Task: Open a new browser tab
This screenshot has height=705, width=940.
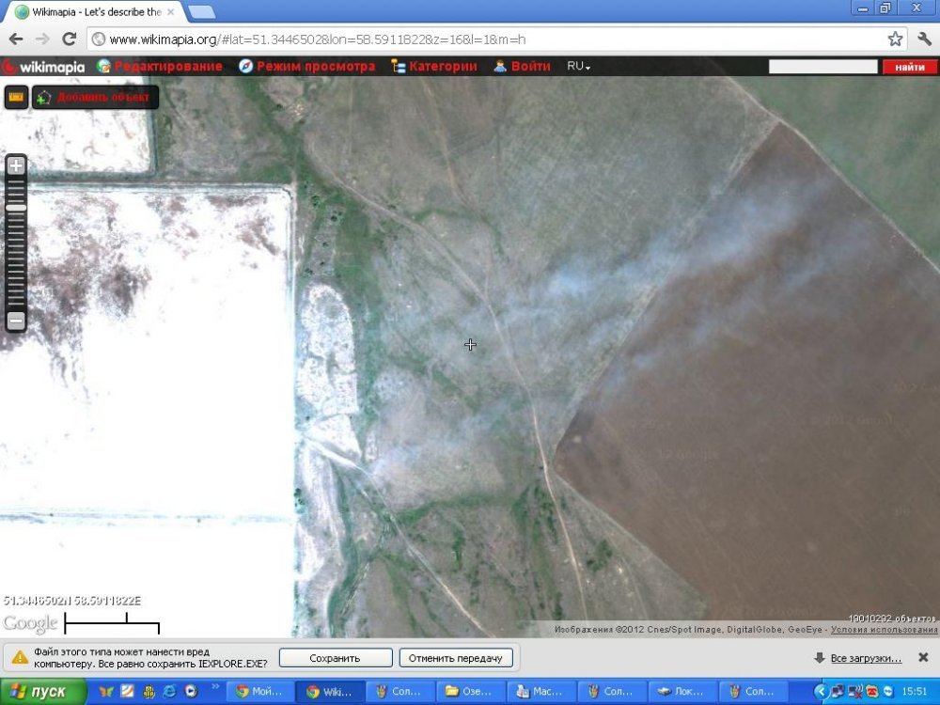Action: pyautogui.click(x=201, y=11)
